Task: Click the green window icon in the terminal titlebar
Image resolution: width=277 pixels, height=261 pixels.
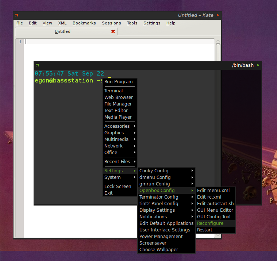Action: tap(37, 65)
